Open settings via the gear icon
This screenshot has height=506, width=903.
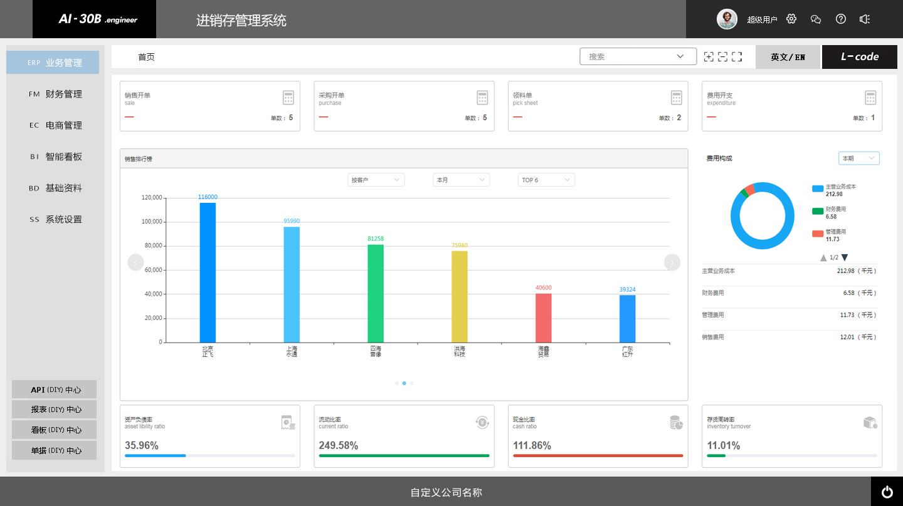point(791,19)
